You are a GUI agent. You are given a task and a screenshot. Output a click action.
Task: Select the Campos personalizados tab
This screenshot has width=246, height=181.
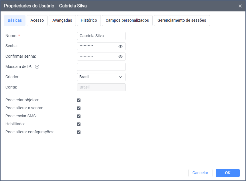coord(127,21)
